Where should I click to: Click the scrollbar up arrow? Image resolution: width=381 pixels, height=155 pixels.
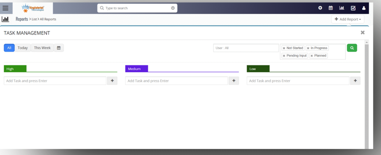click(x=366, y=42)
